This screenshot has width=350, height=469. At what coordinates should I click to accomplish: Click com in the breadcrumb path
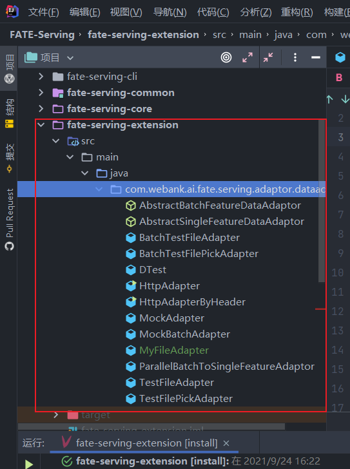pyautogui.click(x=316, y=35)
